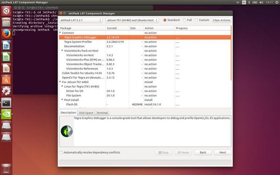This screenshot has height=175, width=280.
Task: Sort by the Current column header
Action: coord(117,28)
